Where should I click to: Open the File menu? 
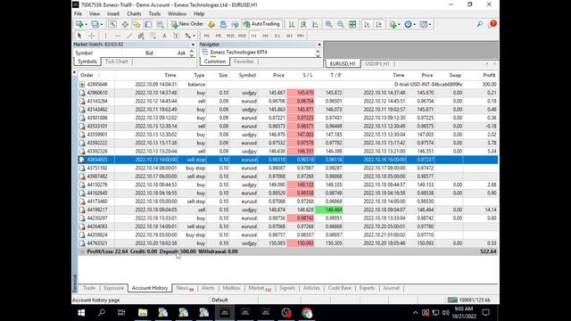[78, 14]
